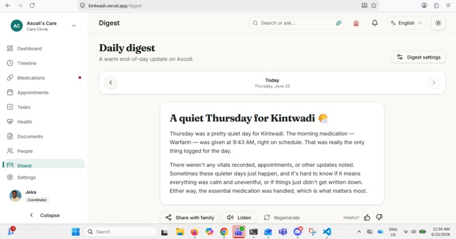Collapse the sidebar
The width and height of the screenshot is (456, 239).
[45, 215]
